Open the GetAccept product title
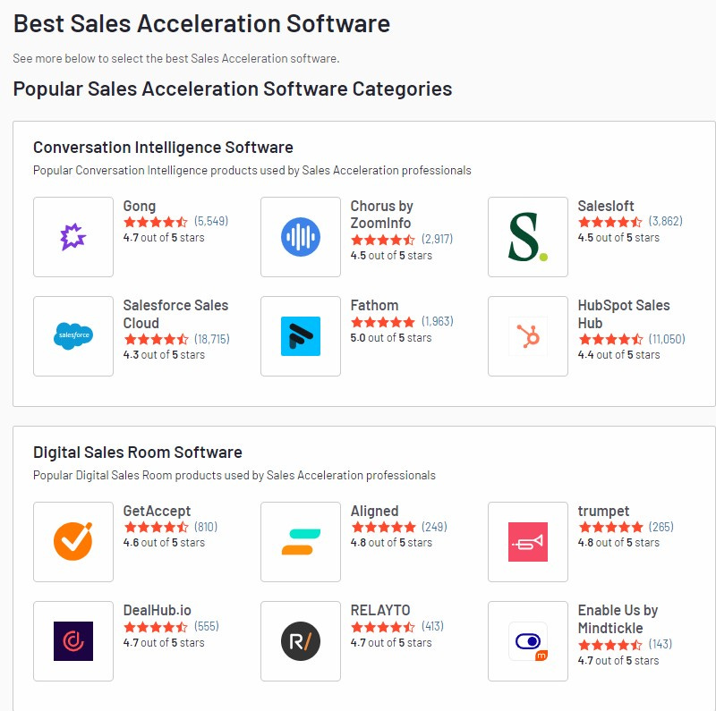The width and height of the screenshot is (716, 711). click(157, 512)
